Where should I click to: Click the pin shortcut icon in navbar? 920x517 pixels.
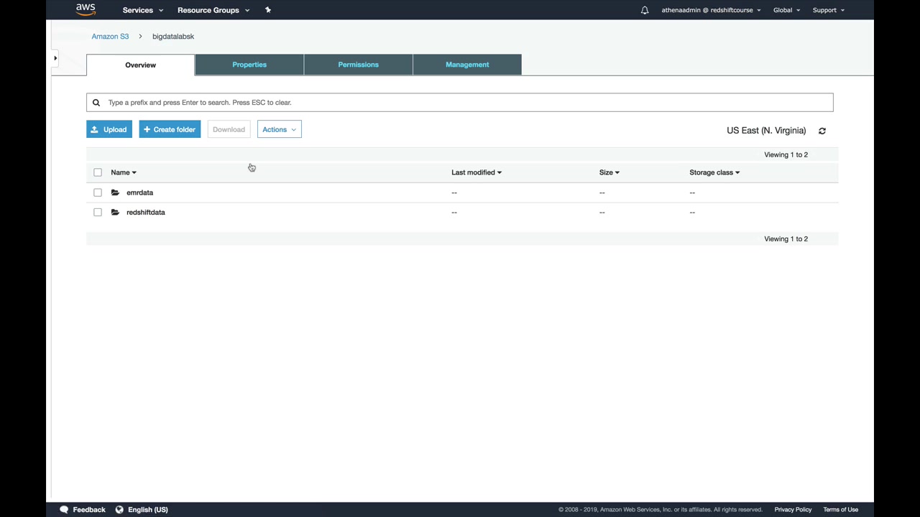pos(268,10)
